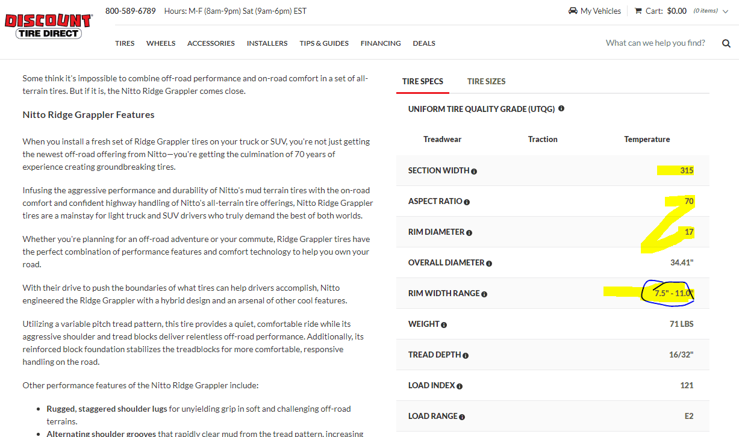Open the Rim Diameter info icon
This screenshot has width=739, height=437.
click(x=469, y=233)
